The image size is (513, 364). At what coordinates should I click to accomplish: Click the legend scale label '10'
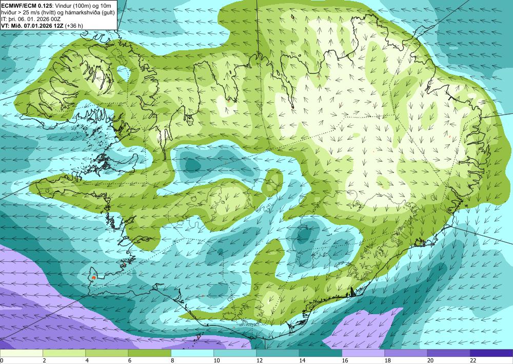[216, 361]
